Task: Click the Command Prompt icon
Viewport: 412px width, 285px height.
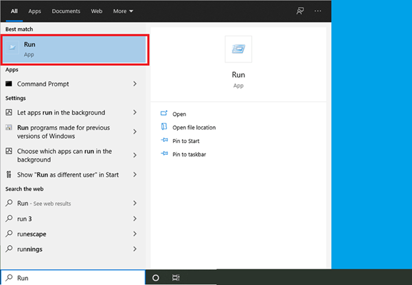Action: pyautogui.click(x=9, y=84)
